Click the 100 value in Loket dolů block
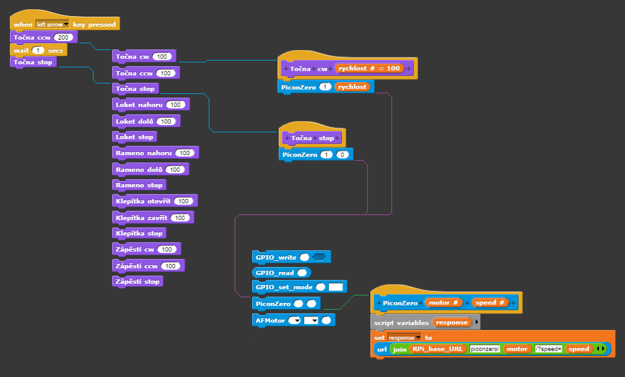 tap(166, 122)
